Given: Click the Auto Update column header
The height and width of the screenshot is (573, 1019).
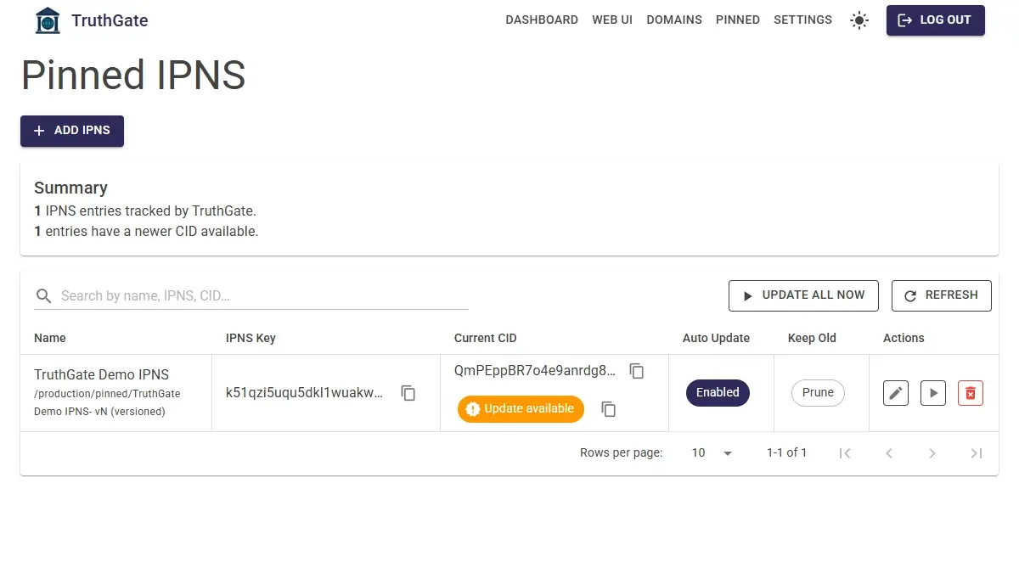Looking at the screenshot, I should [x=716, y=338].
